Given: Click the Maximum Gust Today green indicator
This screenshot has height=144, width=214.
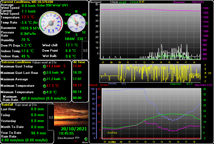Looking at the screenshot, I should (x=44, y=66).
